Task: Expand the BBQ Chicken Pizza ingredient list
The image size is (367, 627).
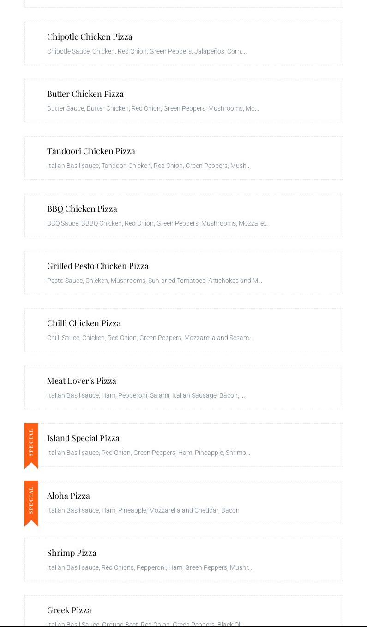Action: [x=157, y=223]
